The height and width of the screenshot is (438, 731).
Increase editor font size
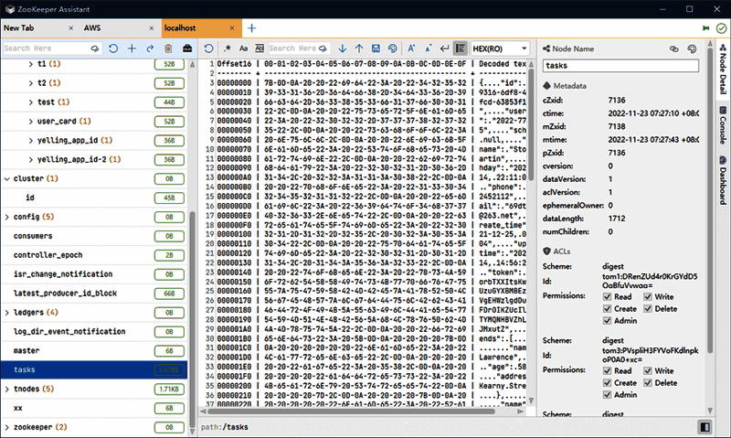point(411,48)
